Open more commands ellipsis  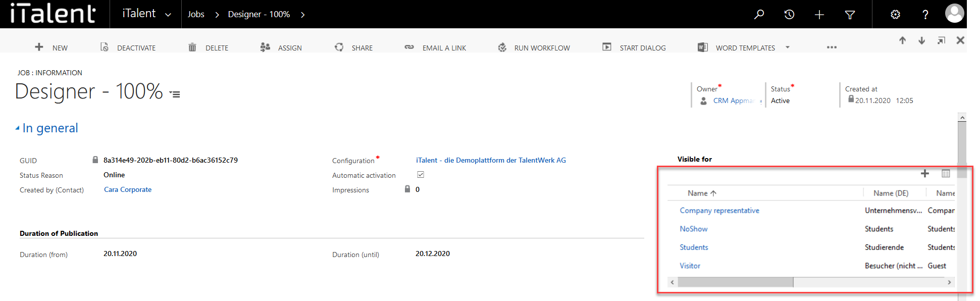832,47
